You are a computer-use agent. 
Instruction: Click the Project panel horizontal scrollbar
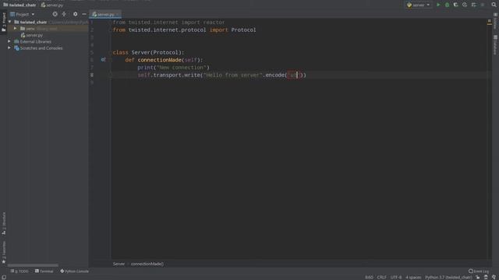tap(33, 265)
